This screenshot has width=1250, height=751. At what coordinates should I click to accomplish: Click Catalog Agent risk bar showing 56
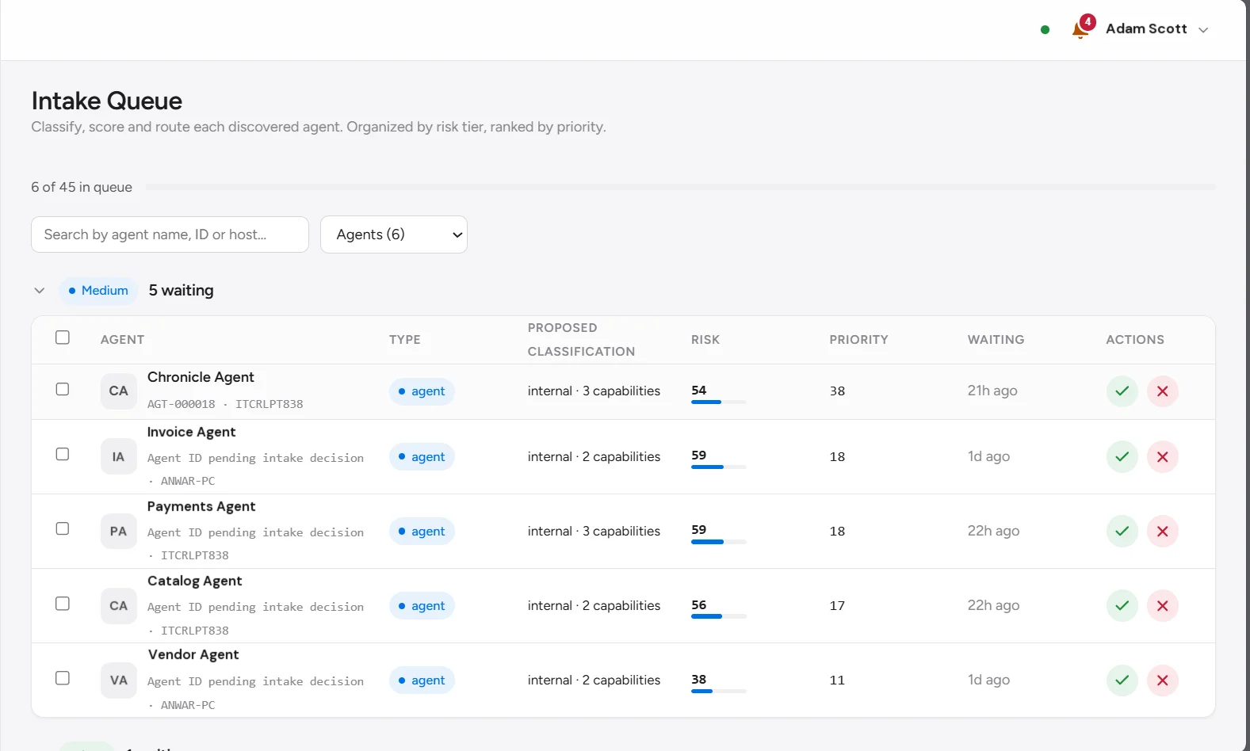[x=718, y=616]
